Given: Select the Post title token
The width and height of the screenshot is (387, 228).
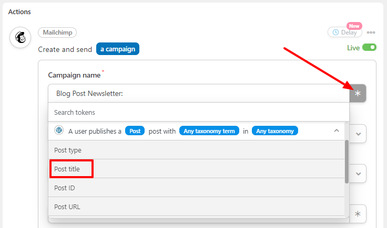Looking at the screenshot, I should [197, 169].
